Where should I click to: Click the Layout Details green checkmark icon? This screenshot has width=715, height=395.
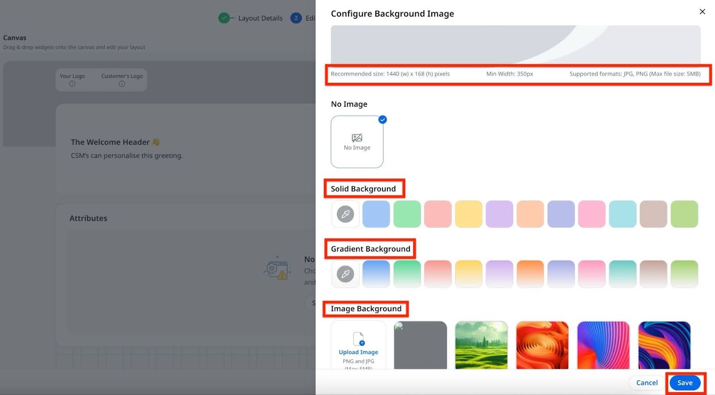pyautogui.click(x=224, y=18)
